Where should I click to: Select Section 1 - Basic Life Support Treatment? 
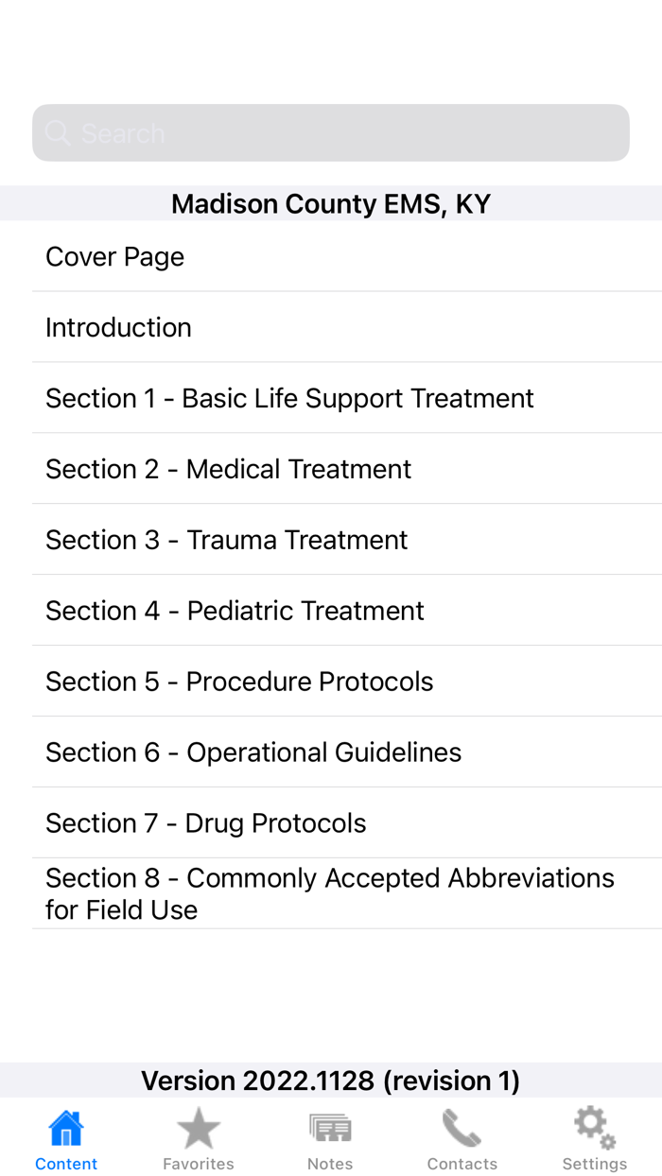tap(331, 397)
